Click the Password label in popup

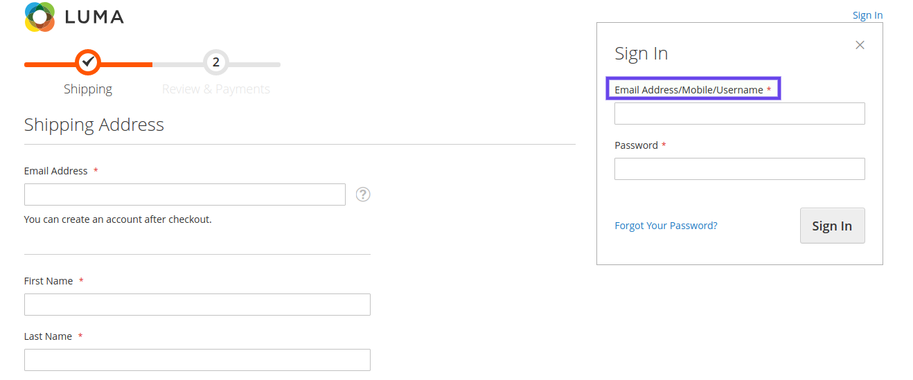pyautogui.click(x=636, y=145)
